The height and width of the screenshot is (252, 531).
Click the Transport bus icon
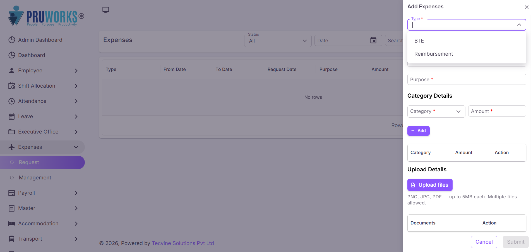tap(12, 239)
